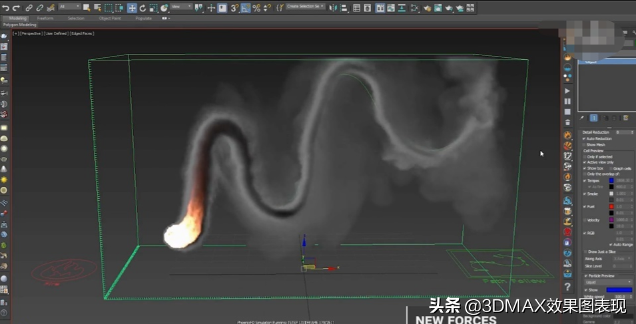Switch to the Modeling ribbon tab
The height and width of the screenshot is (324, 636).
[17, 18]
